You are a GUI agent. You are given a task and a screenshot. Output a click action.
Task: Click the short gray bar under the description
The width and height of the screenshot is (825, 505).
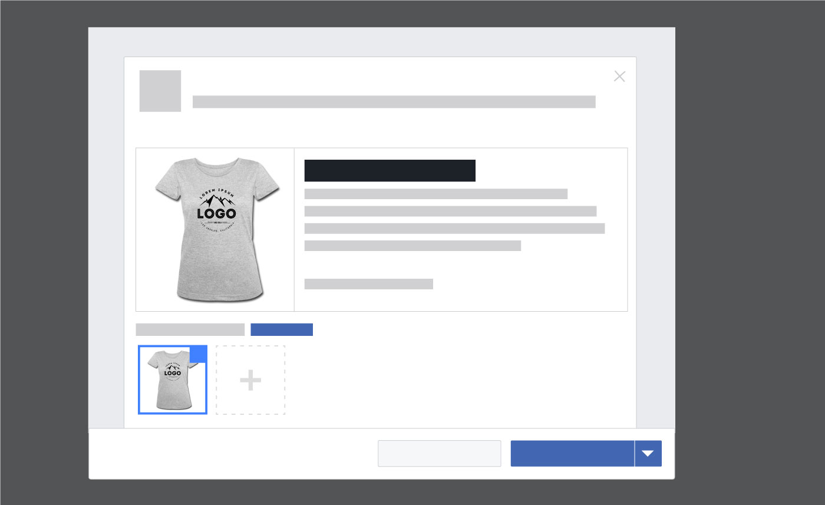tap(368, 284)
